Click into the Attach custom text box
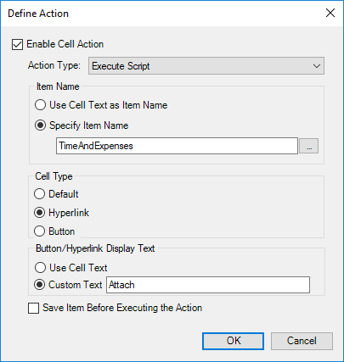 tap(208, 285)
